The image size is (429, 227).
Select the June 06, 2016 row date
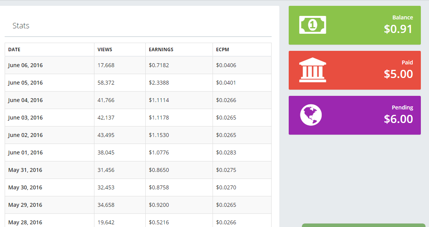point(25,65)
